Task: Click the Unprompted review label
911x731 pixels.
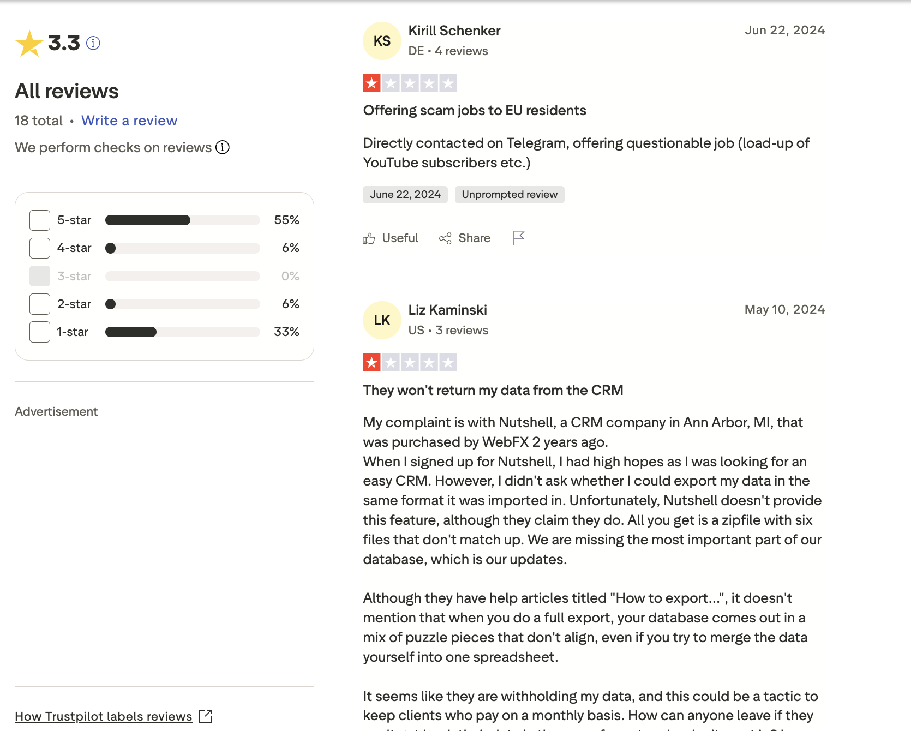Action: 510,195
